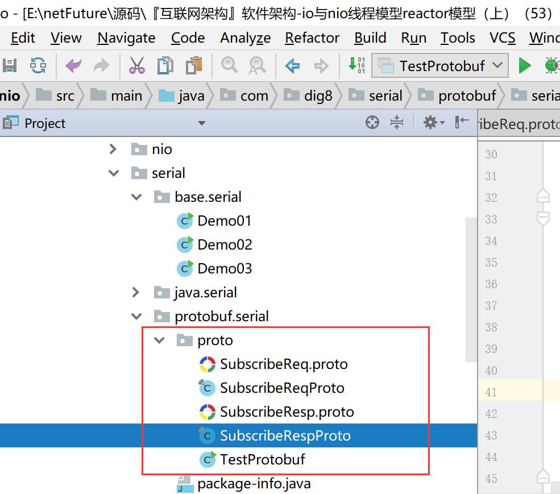
Task: Click Scroll from Source crosshair icon
Action: coord(372,123)
